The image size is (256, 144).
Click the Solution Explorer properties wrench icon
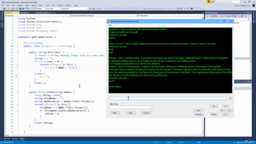[x=242, y=16]
